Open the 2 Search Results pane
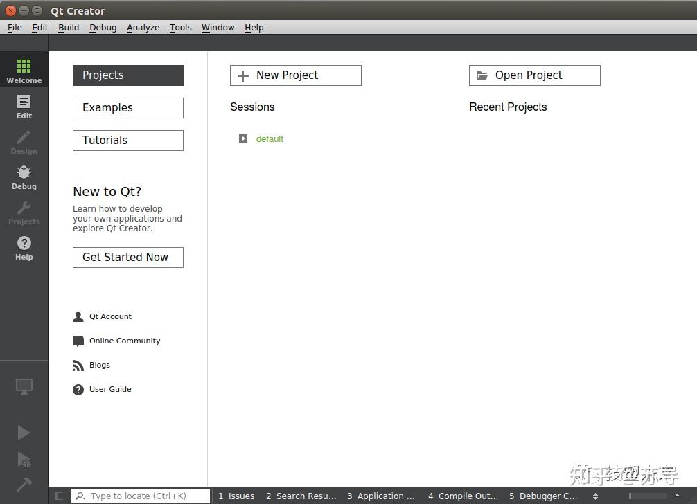This screenshot has height=504, width=697. [x=301, y=496]
